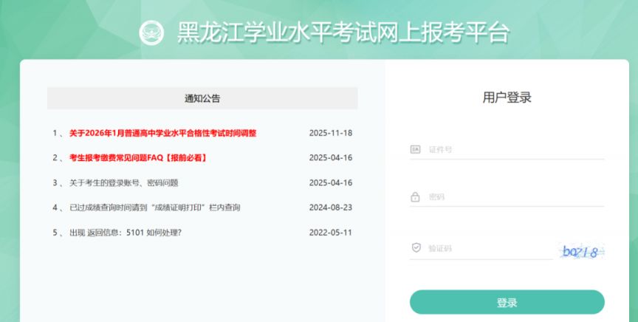Open 考生报考缴费常见问题FAQ notice
Viewport: 638px width, 322px height.
pyautogui.click(x=138, y=158)
